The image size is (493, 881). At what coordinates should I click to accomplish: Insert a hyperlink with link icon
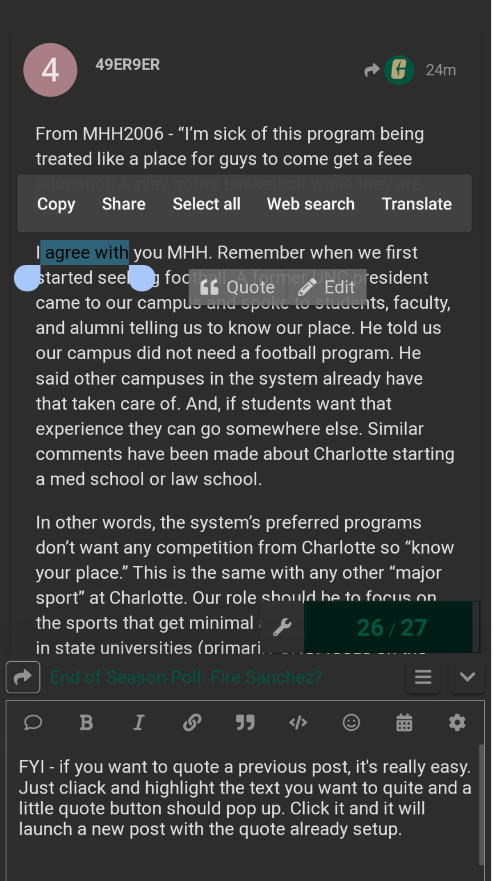click(192, 723)
